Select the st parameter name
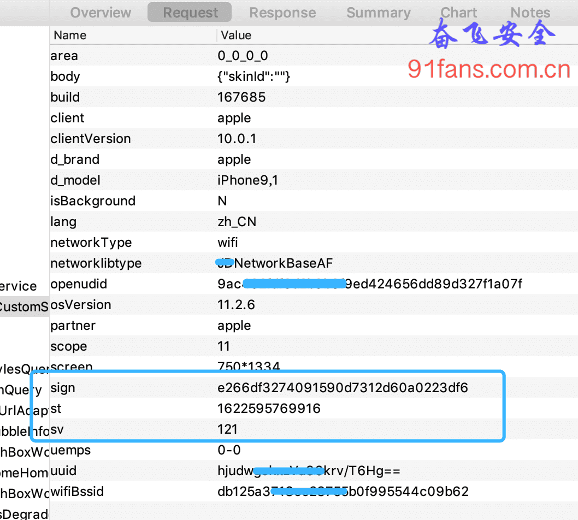The image size is (578, 520). click(x=56, y=409)
